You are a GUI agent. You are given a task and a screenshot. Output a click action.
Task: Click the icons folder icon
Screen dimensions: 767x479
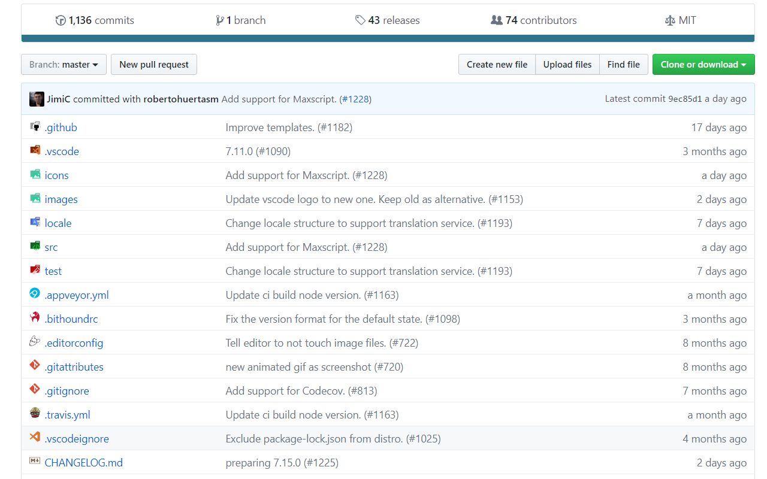(35, 175)
